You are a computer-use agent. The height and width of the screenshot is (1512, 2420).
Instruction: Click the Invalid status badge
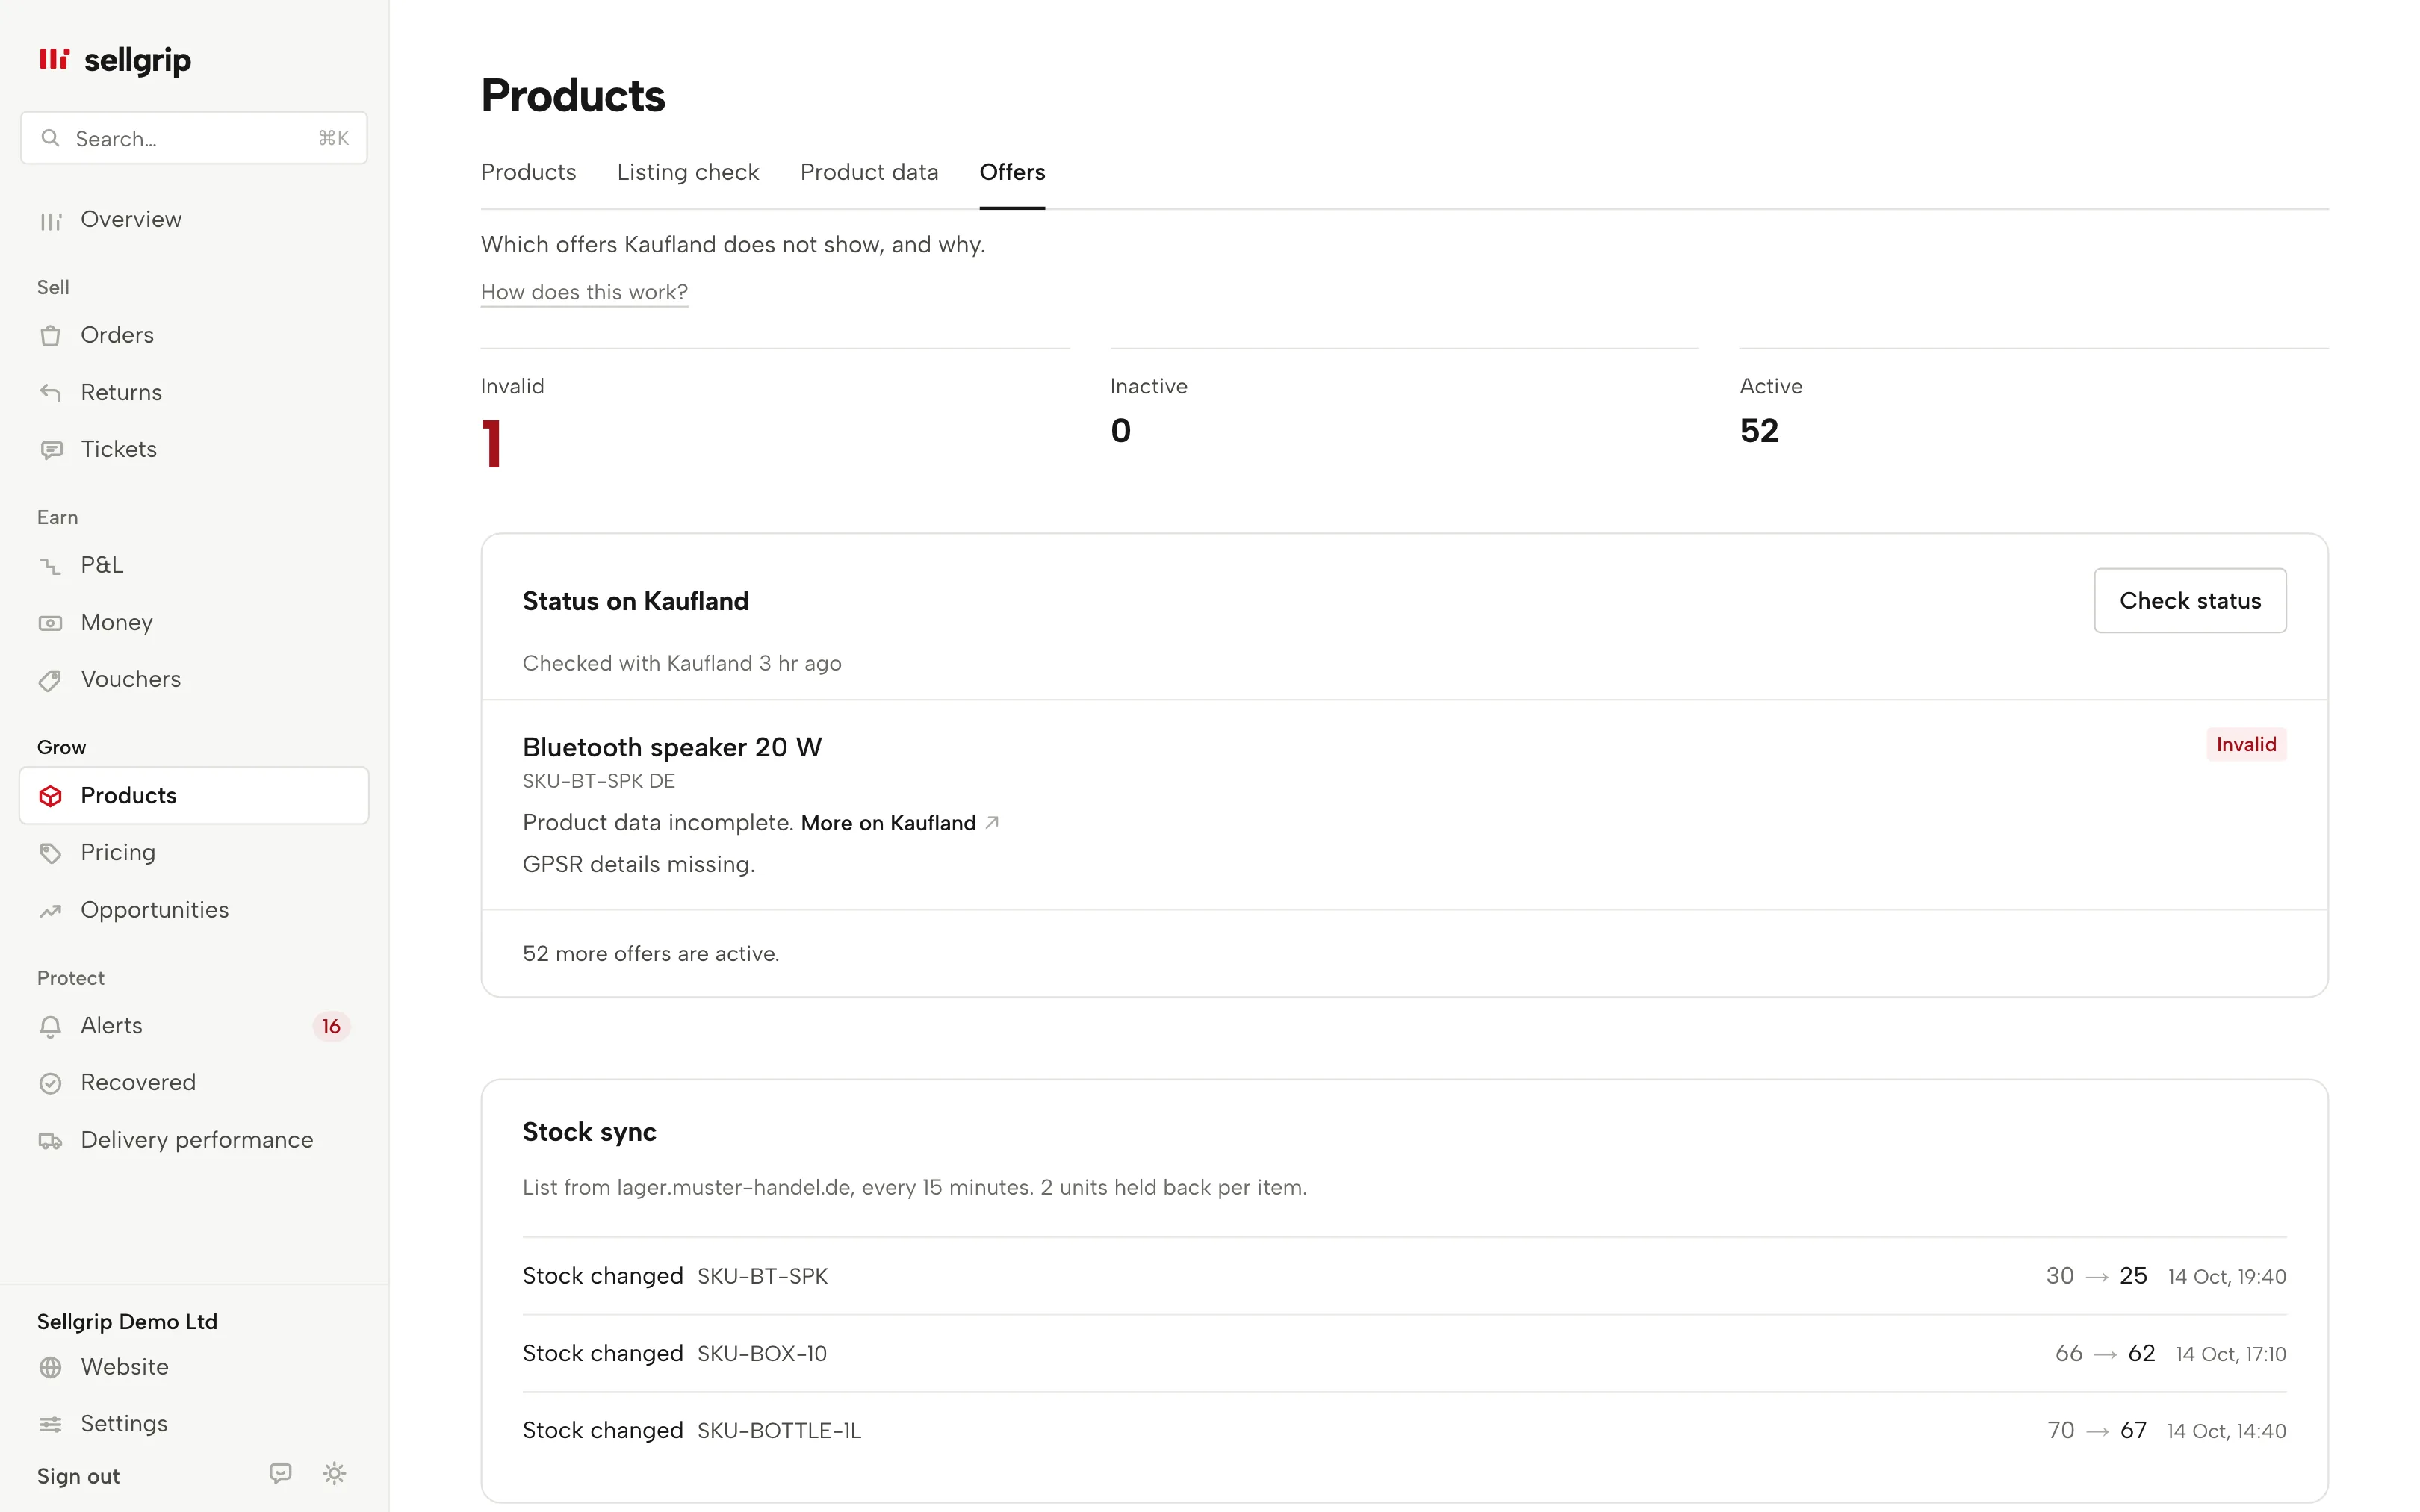pos(2246,744)
